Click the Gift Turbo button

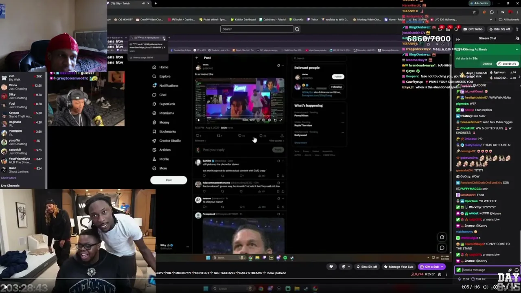pos(473,29)
